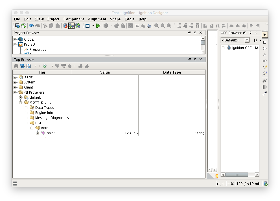
Task: Expand Ignition OPC-UA server in OPC Browser
Action: [x=223, y=48]
